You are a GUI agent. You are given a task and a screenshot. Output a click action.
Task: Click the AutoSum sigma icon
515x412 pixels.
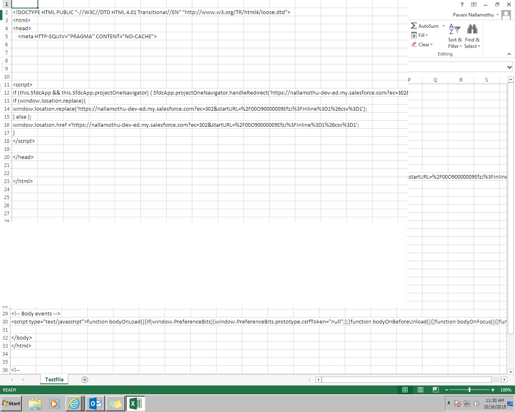[x=414, y=26]
